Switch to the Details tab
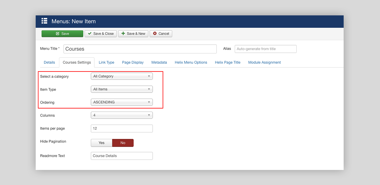 (49, 62)
